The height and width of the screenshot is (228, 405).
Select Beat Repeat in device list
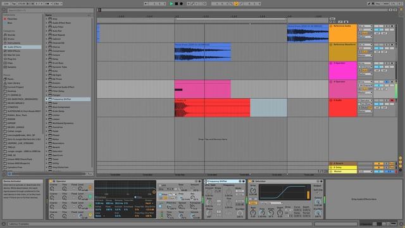click(x=59, y=35)
